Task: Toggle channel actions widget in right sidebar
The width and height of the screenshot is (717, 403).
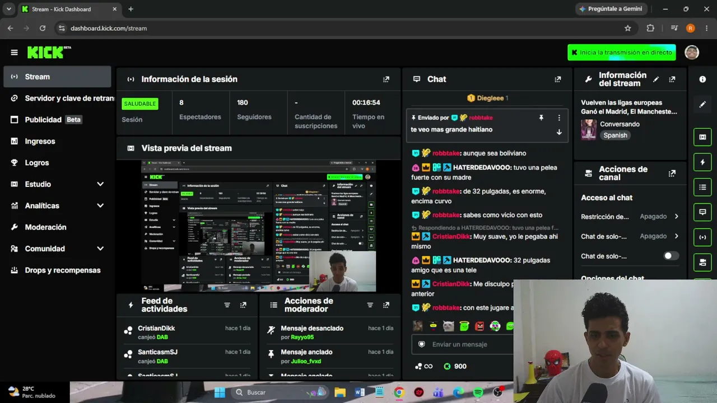Action: (x=702, y=262)
